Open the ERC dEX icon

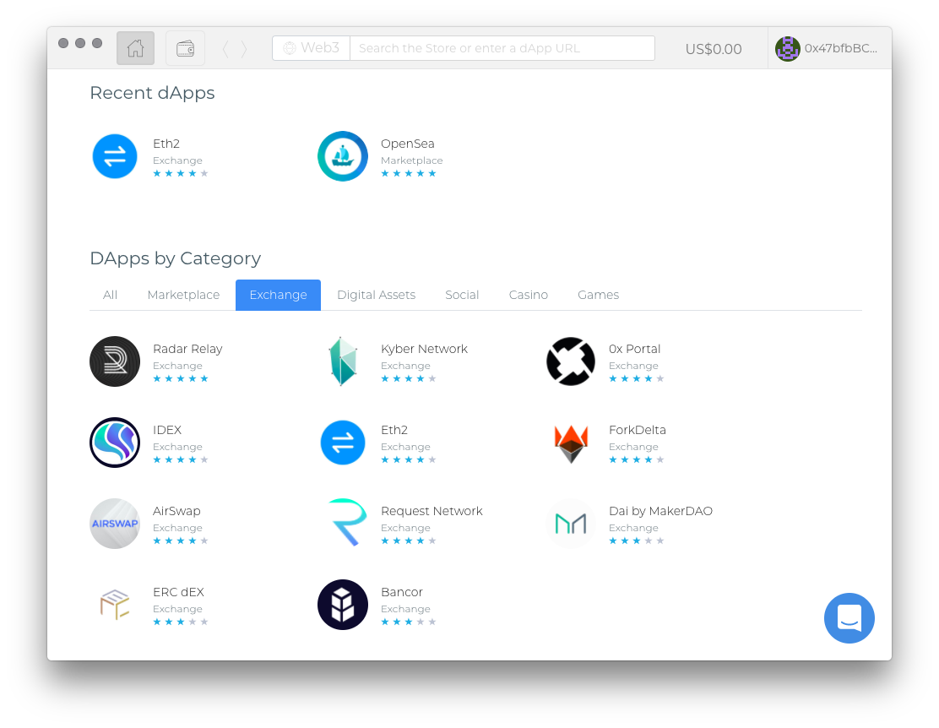click(x=115, y=604)
